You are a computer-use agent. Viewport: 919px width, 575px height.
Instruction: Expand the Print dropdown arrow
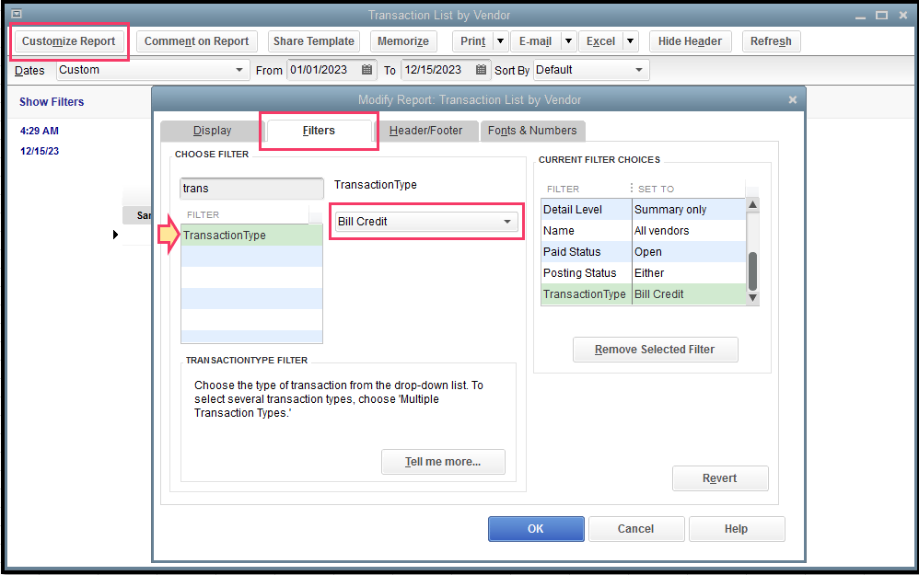click(x=501, y=41)
